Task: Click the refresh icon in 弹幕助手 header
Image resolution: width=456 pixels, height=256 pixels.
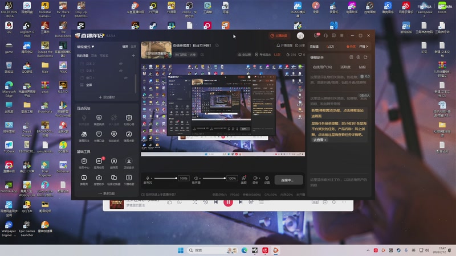Action: pos(365,57)
